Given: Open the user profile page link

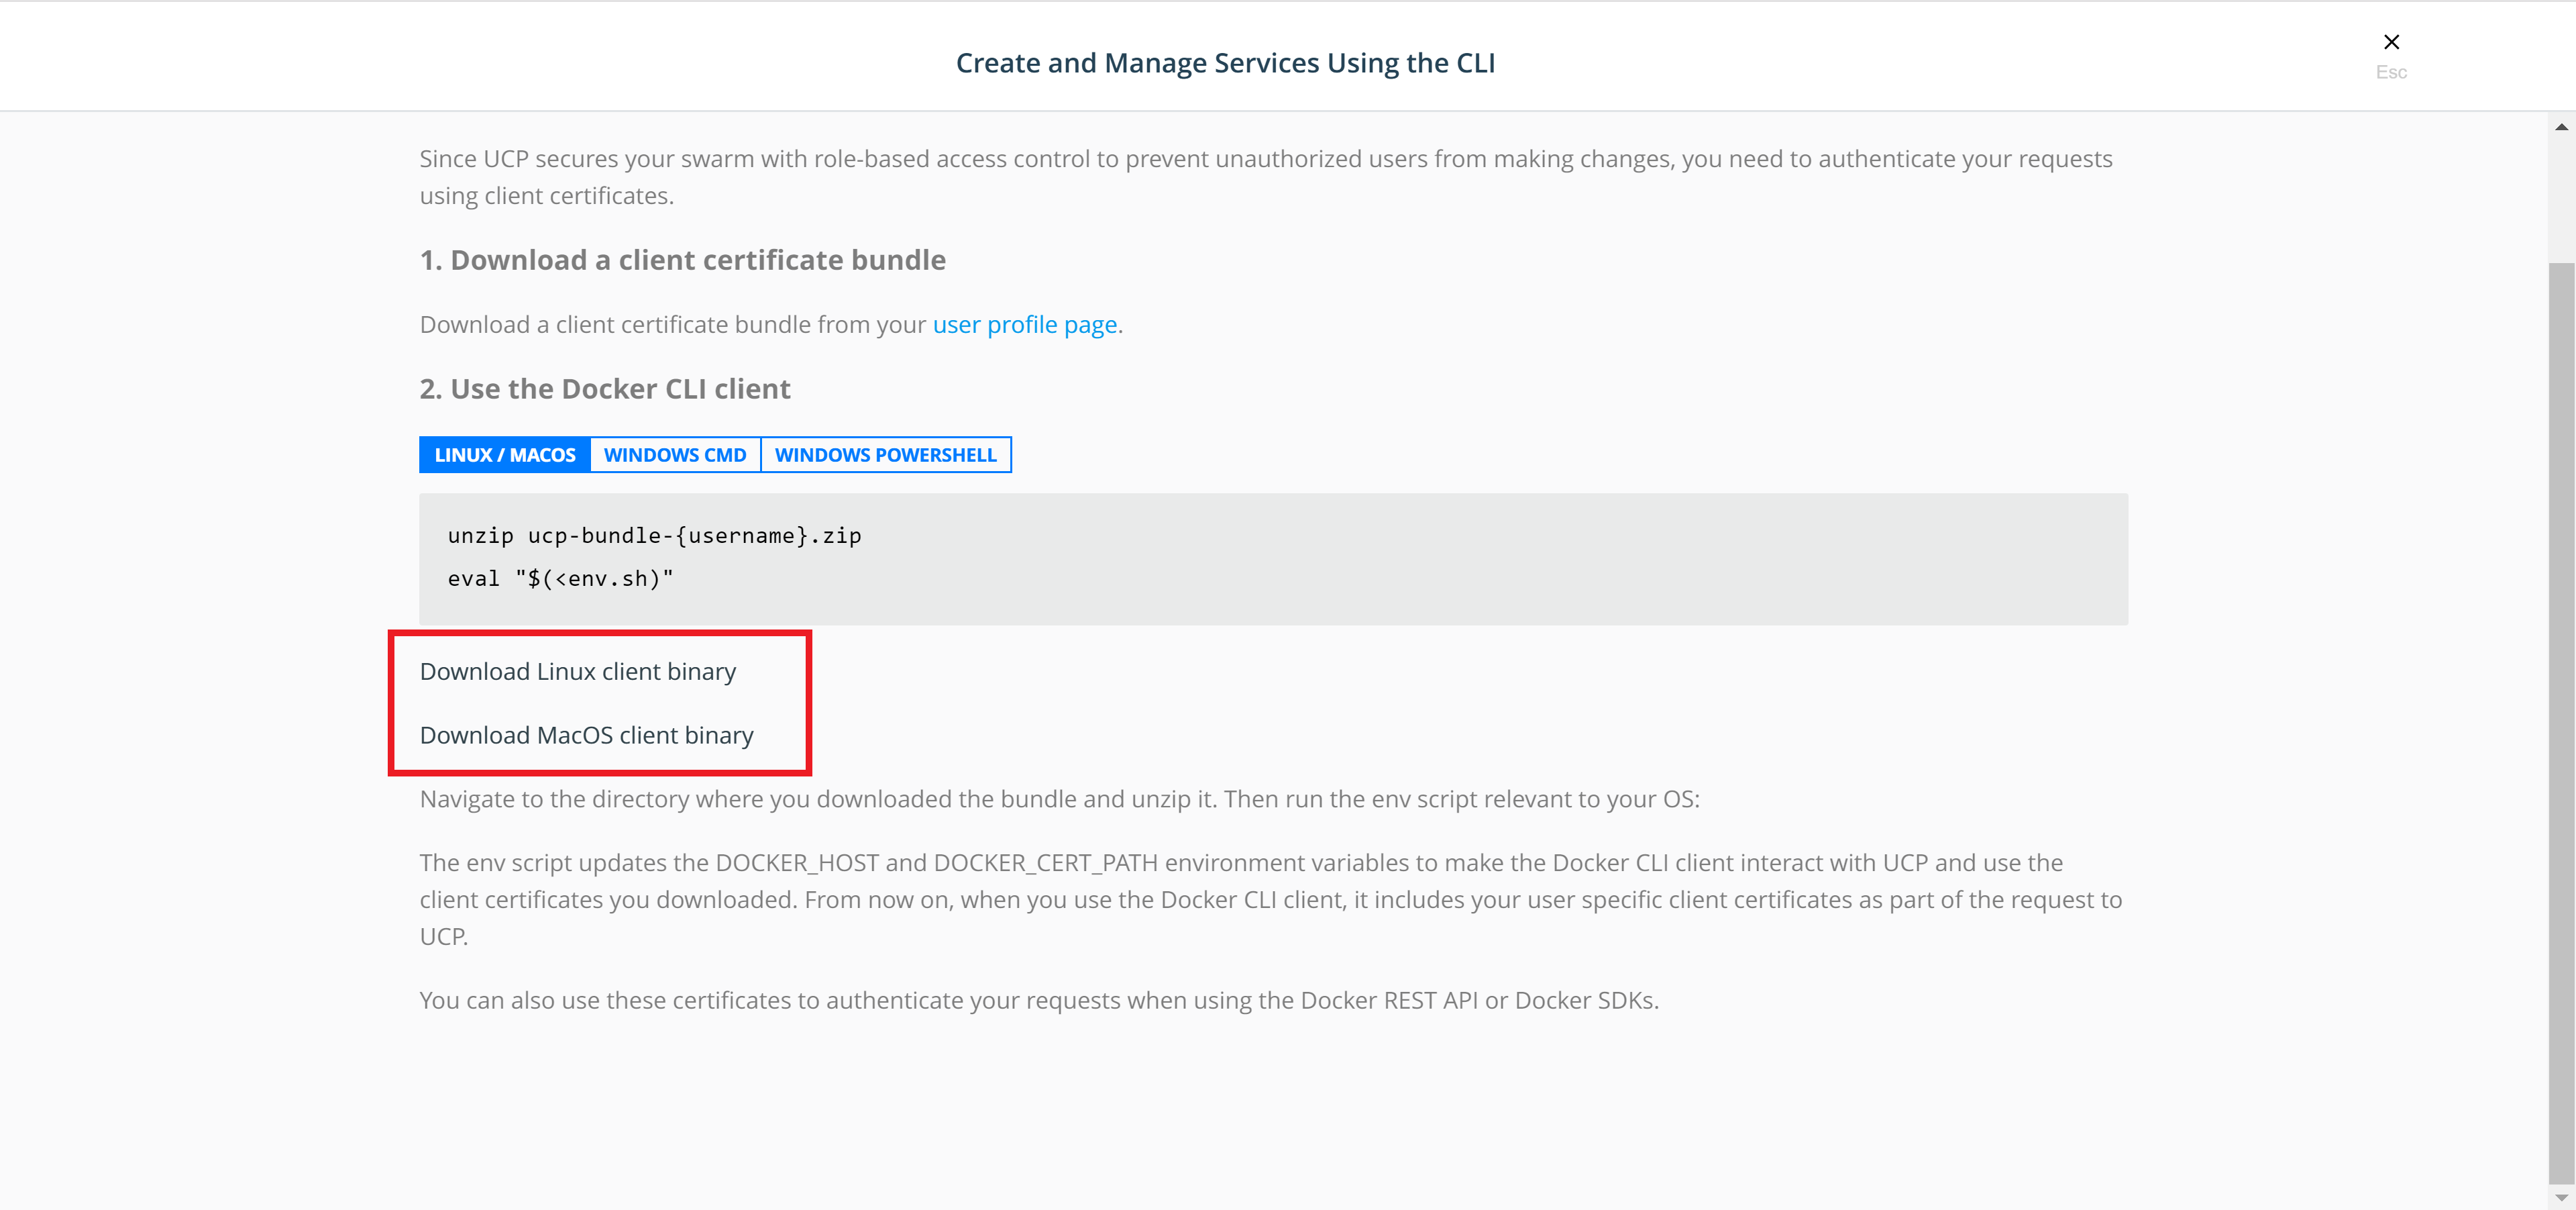Looking at the screenshot, I should click(1024, 325).
